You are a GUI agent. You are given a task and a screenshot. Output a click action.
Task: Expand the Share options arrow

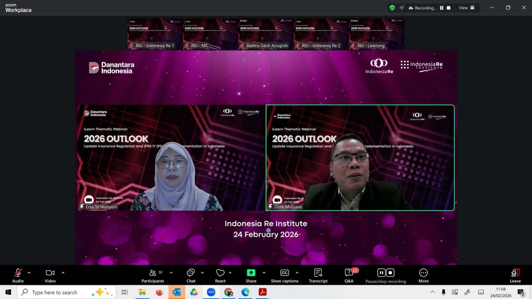pos(264,273)
